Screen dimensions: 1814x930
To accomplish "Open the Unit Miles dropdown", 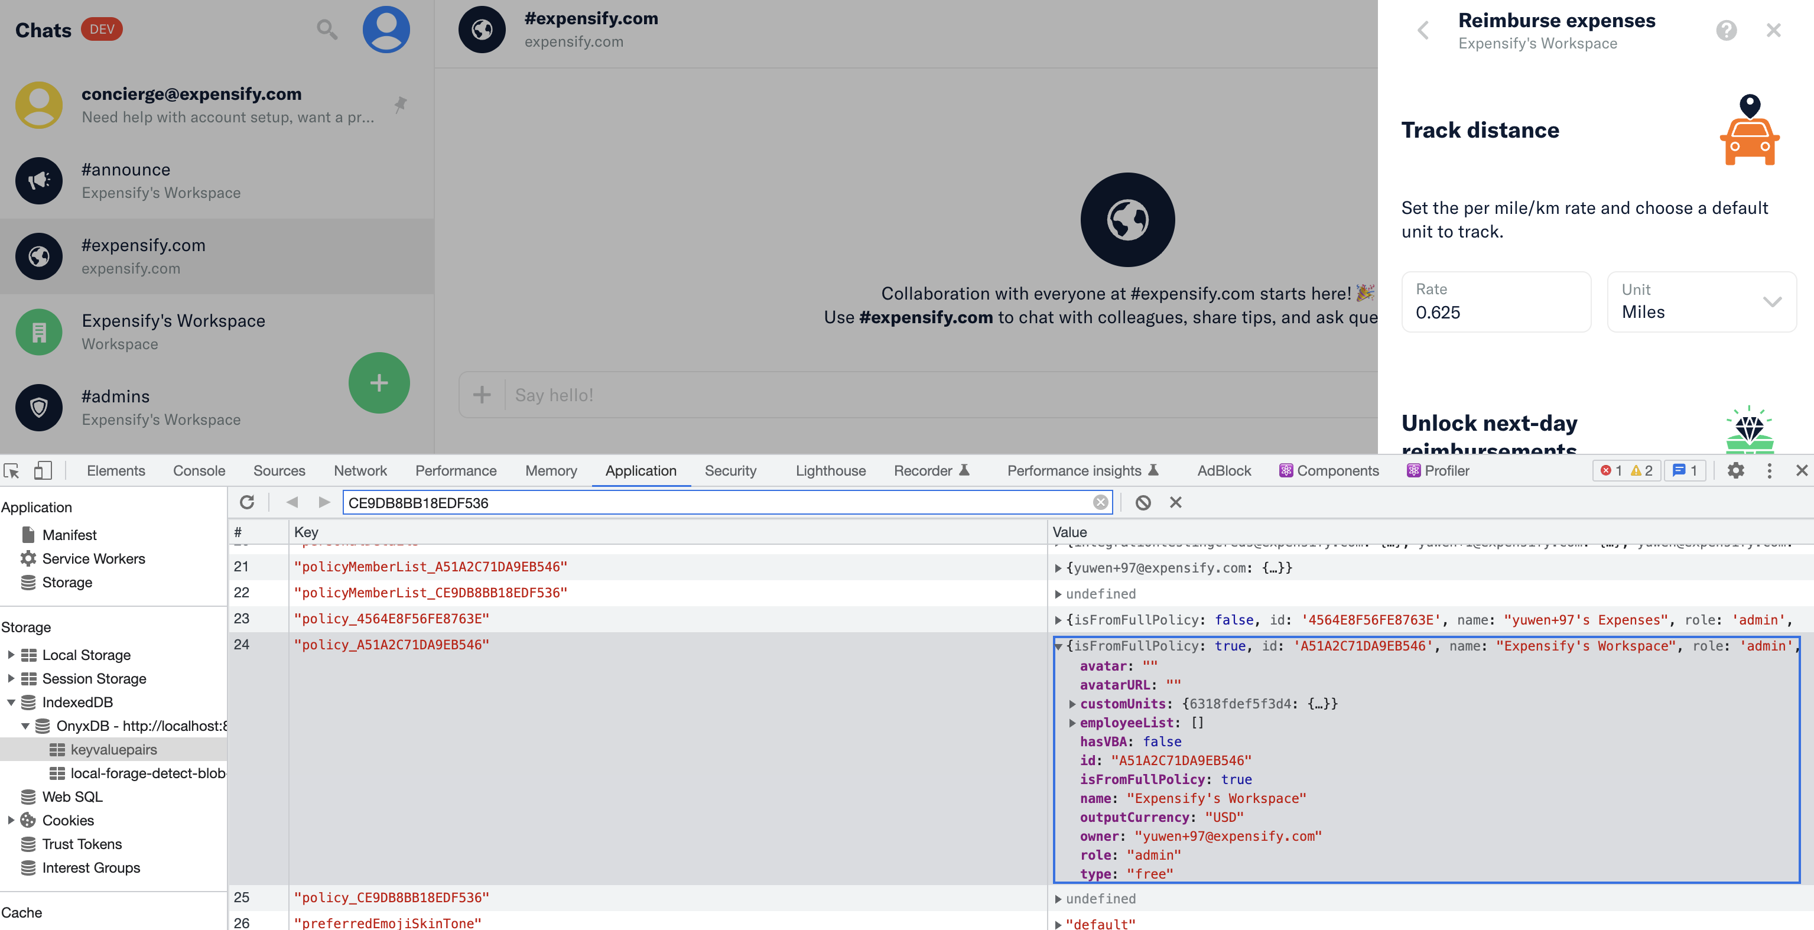I will click(1701, 301).
